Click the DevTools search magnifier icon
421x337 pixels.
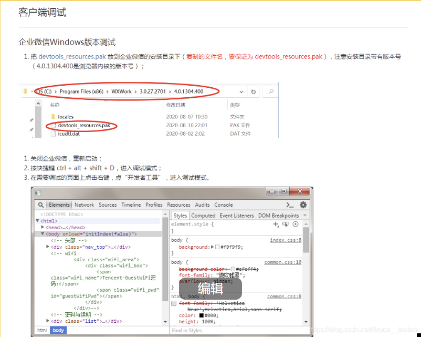40,205
